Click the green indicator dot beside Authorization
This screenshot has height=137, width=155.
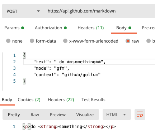(x=65, y=28)
